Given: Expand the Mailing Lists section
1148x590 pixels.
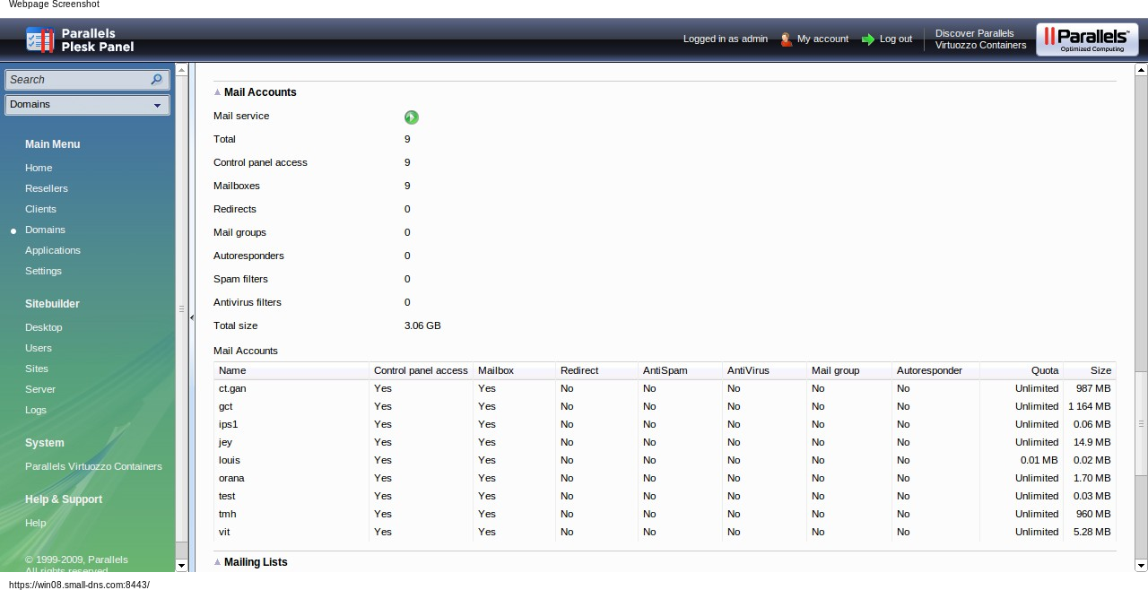Looking at the screenshot, I should pos(217,562).
